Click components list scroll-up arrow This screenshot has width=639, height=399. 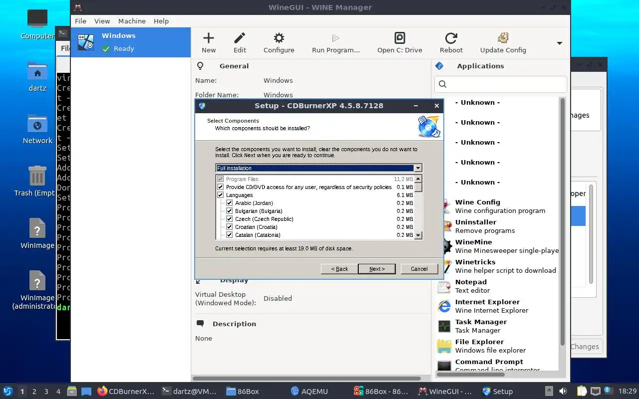(418, 179)
